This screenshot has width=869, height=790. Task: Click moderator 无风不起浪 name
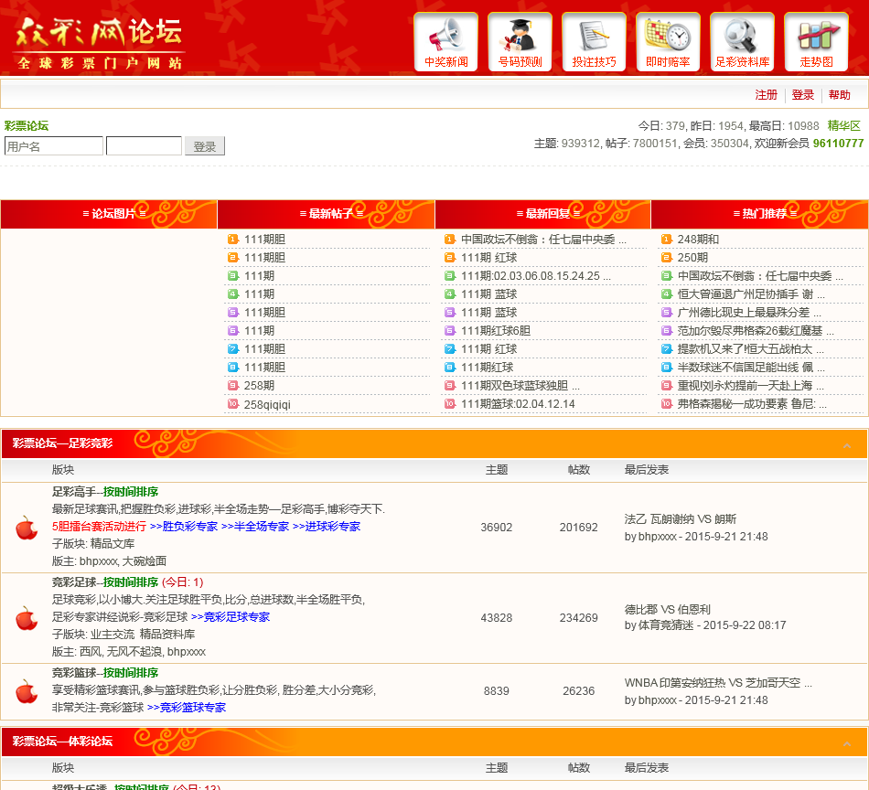134,652
